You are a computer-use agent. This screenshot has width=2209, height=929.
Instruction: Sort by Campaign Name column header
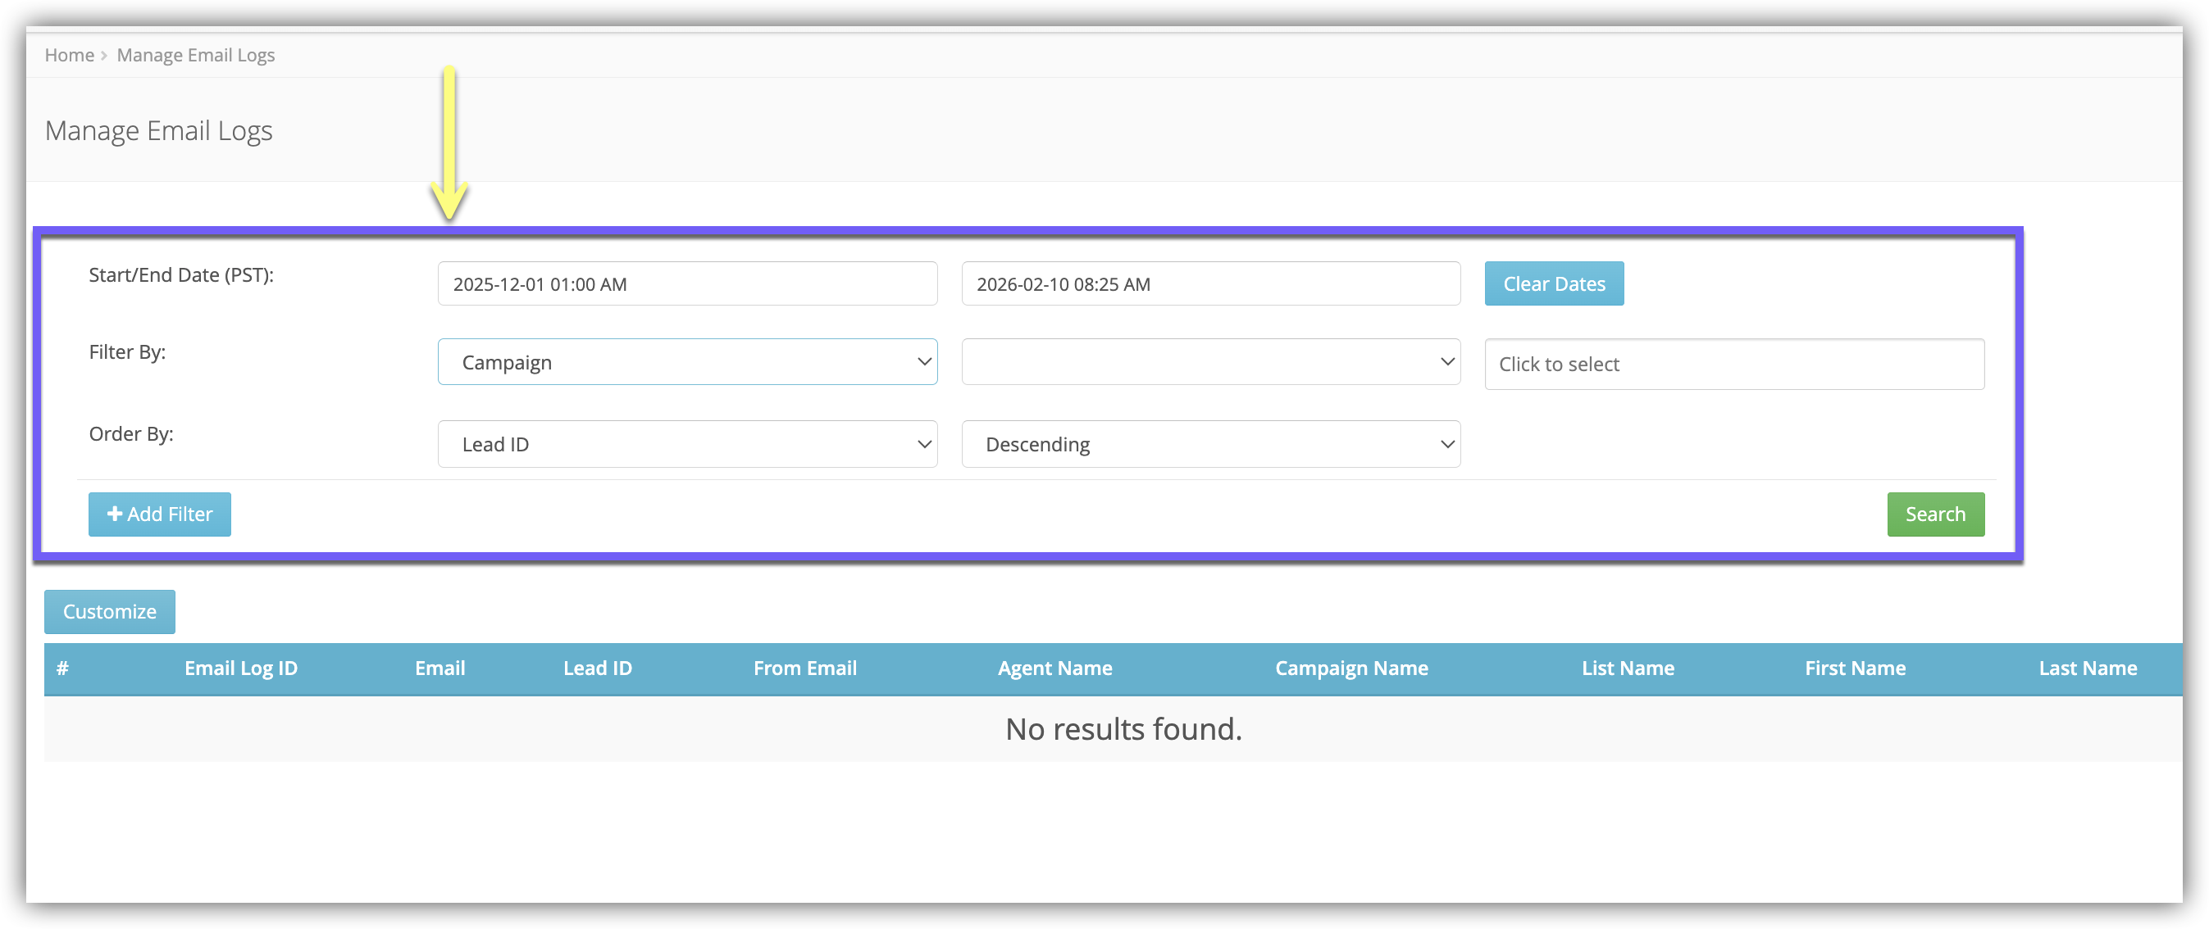point(1350,668)
